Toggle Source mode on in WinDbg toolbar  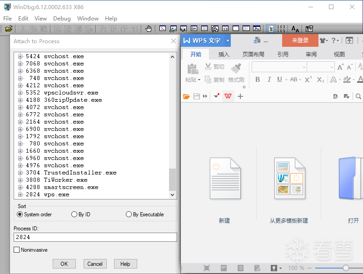click(271, 29)
